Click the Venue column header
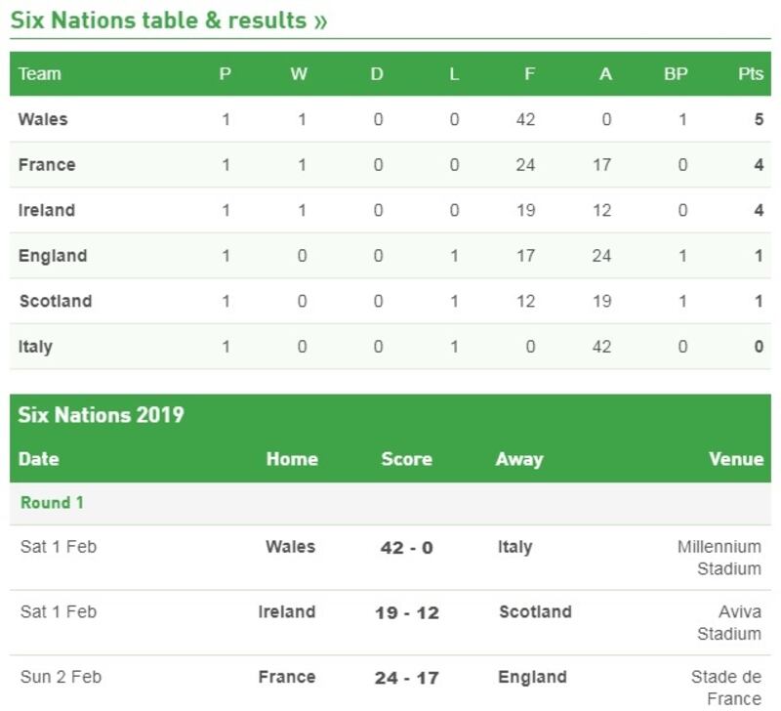 click(736, 459)
